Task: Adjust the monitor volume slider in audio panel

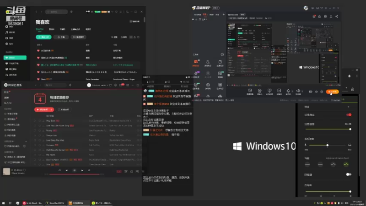Action: pyautogui.click(x=328, y=145)
